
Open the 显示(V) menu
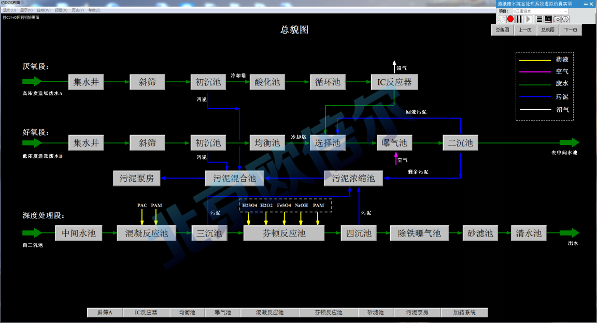pos(26,10)
